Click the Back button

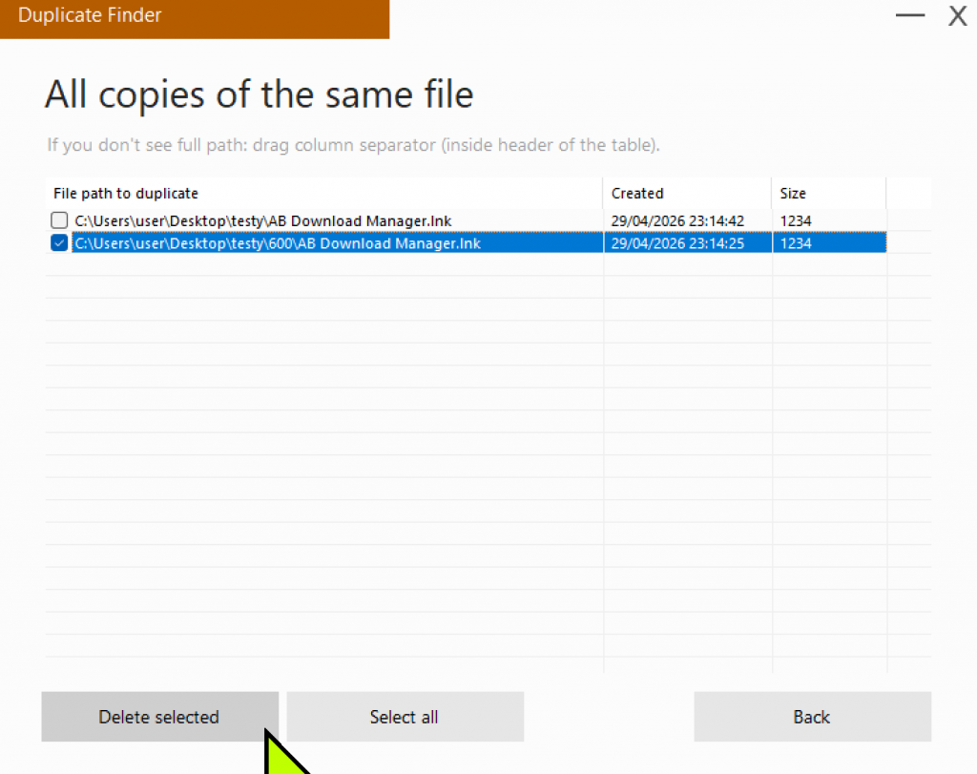click(x=811, y=717)
